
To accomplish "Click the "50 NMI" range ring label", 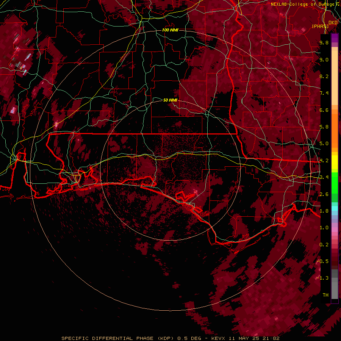I will 170,100.
